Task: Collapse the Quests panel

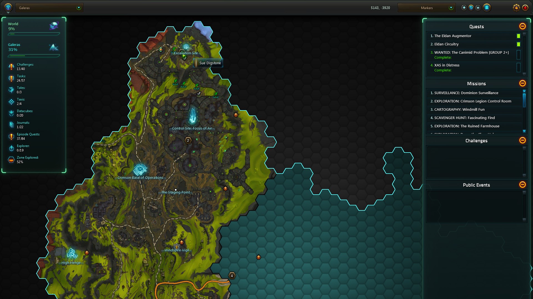Action: coord(522,26)
